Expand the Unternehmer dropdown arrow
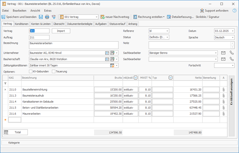The image size is (239, 153). 117,53
